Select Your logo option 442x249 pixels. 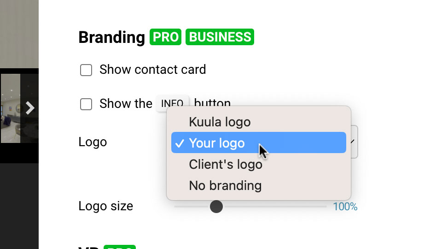point(258,143)
